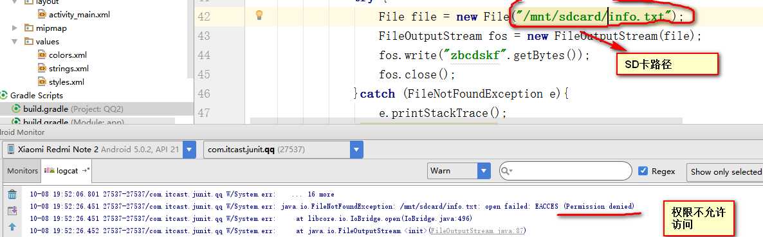This screenshot has height=237, width=763.
Task: Click gradle icon of build.gradle Project QQ2
Action: click(15, 109)
